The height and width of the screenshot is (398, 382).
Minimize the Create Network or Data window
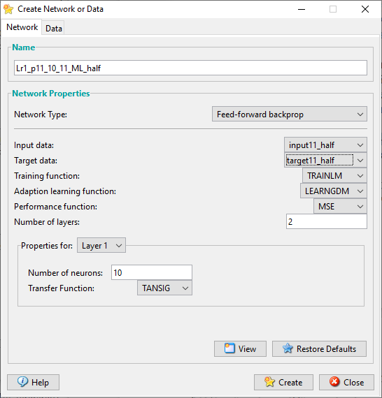point(302,9)
